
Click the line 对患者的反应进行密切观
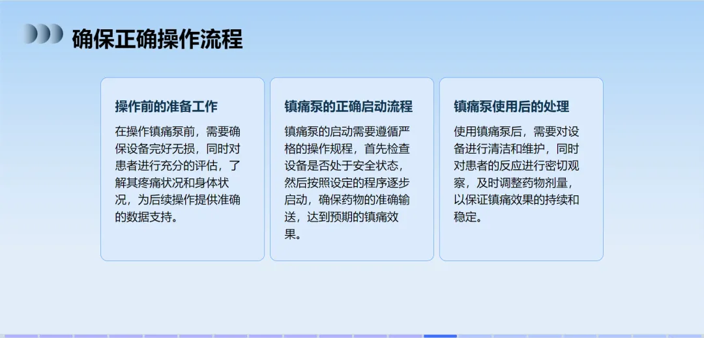(516, 166)
